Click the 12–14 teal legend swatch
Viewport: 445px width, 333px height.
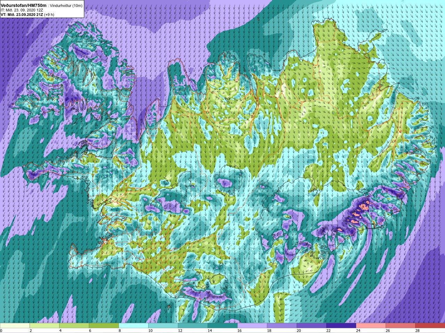(x=193, y=326)
